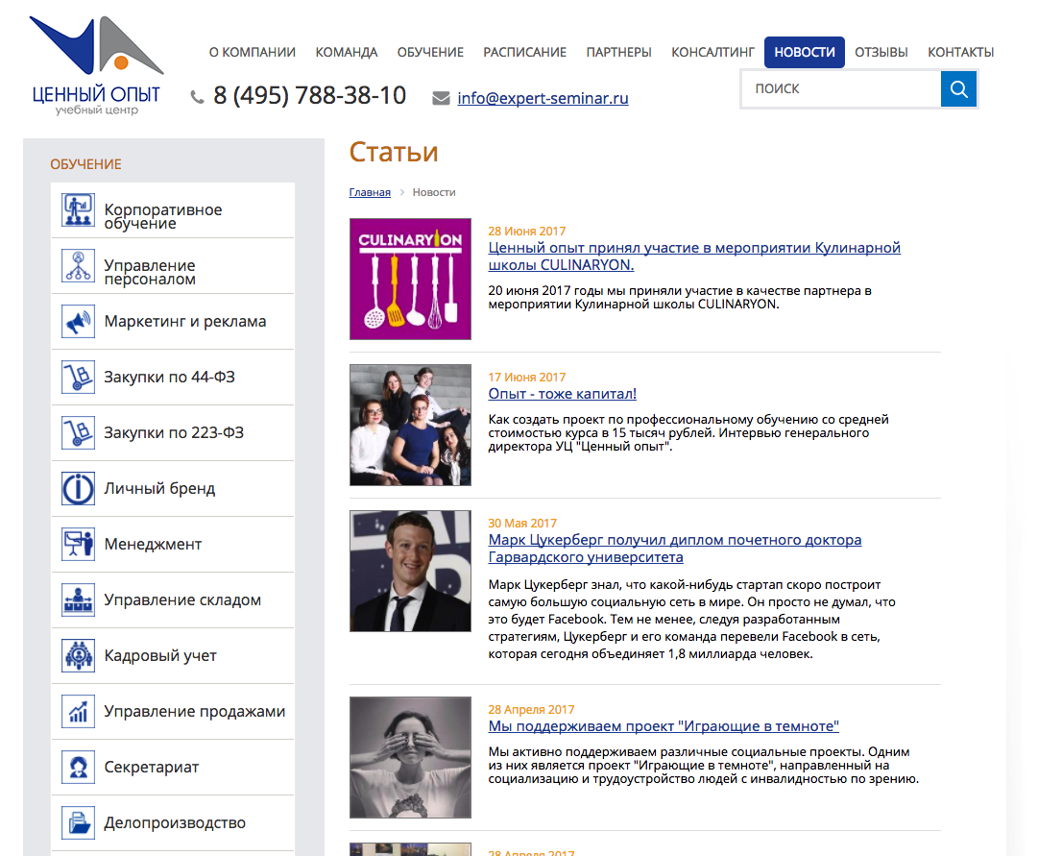
Task: Click the growth chart icon for Управление продажами
Action: [78, 711]
